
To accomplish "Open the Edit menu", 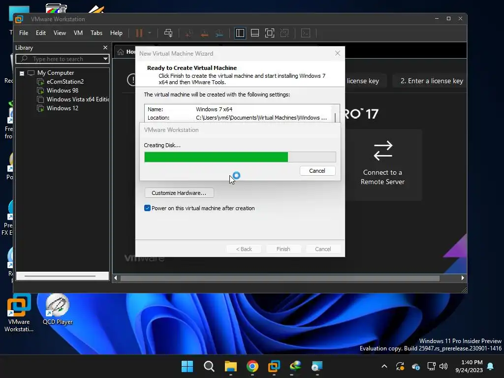I will 41,33.
